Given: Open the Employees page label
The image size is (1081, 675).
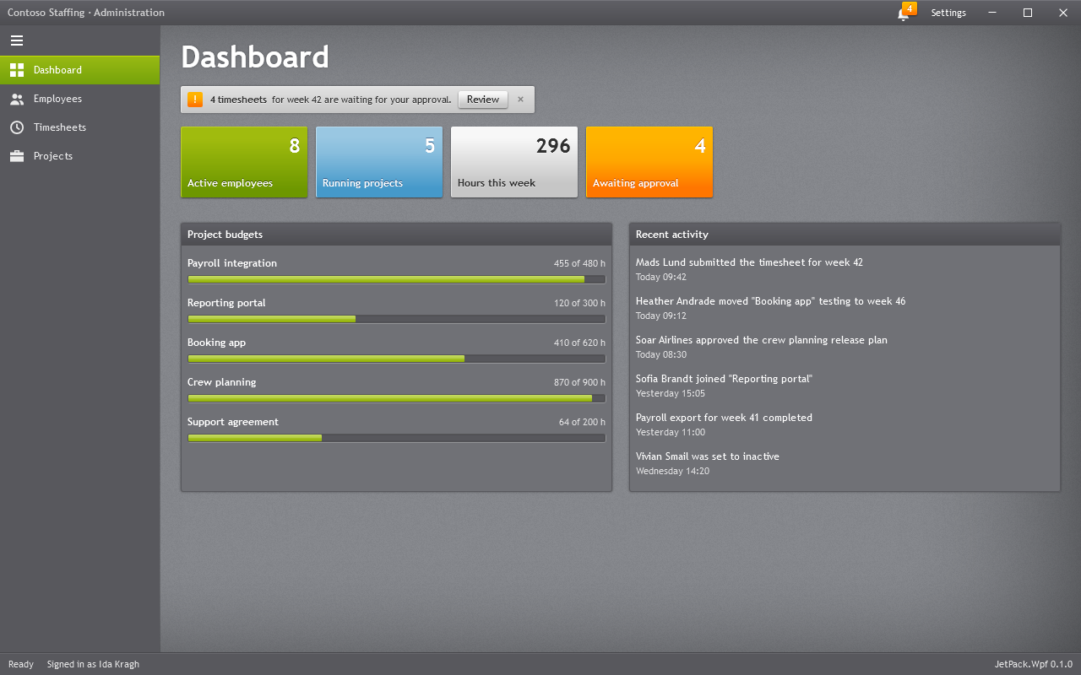Looking at the screenshot, I should pyautogui.click(x=57, y=99).
